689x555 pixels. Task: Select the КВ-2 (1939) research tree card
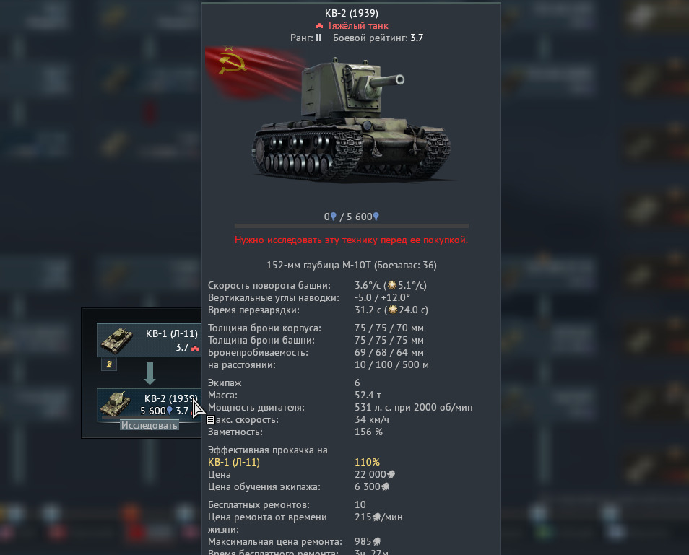(149, 404)
